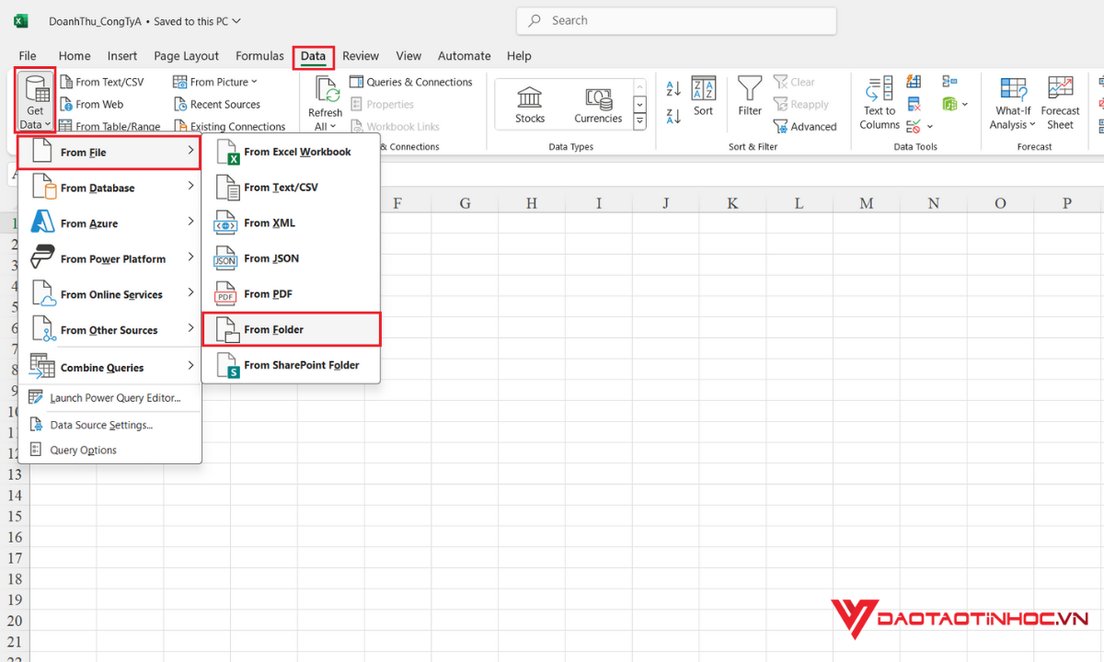Viewport: 1104px width, 662px height.
Task: Switch to the Home tab
Action: point(75,56)
